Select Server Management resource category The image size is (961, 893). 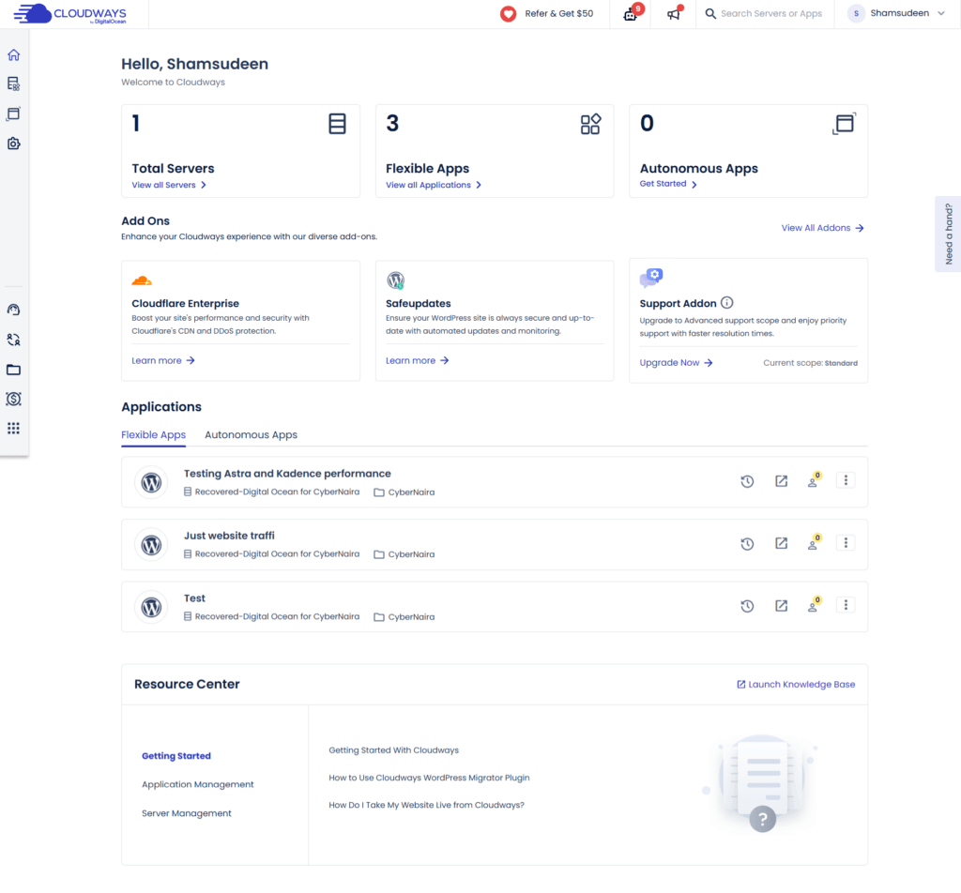(187, 813)
